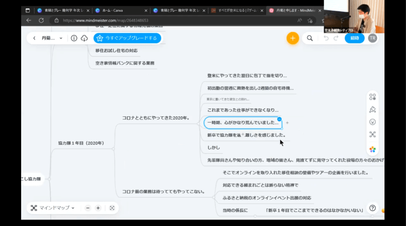
Task: Select the node 当時の係長に
Action: (x=235, y=211)
